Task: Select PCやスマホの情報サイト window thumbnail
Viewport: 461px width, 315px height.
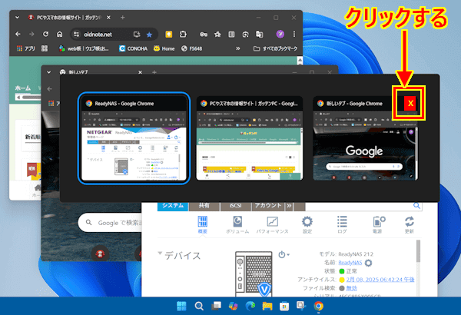Action: 249,138
